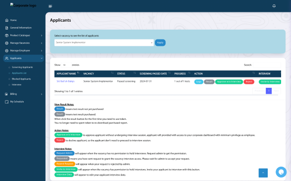The width and height of the screenshot is (291, 181).
Task: Click 'Showing 1 to 1 of 1 entries' text
Action: point(68,91)
